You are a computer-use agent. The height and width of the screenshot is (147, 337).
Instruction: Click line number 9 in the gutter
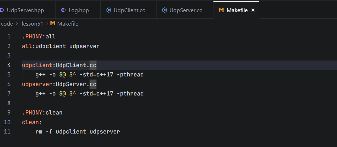point(9,112)
